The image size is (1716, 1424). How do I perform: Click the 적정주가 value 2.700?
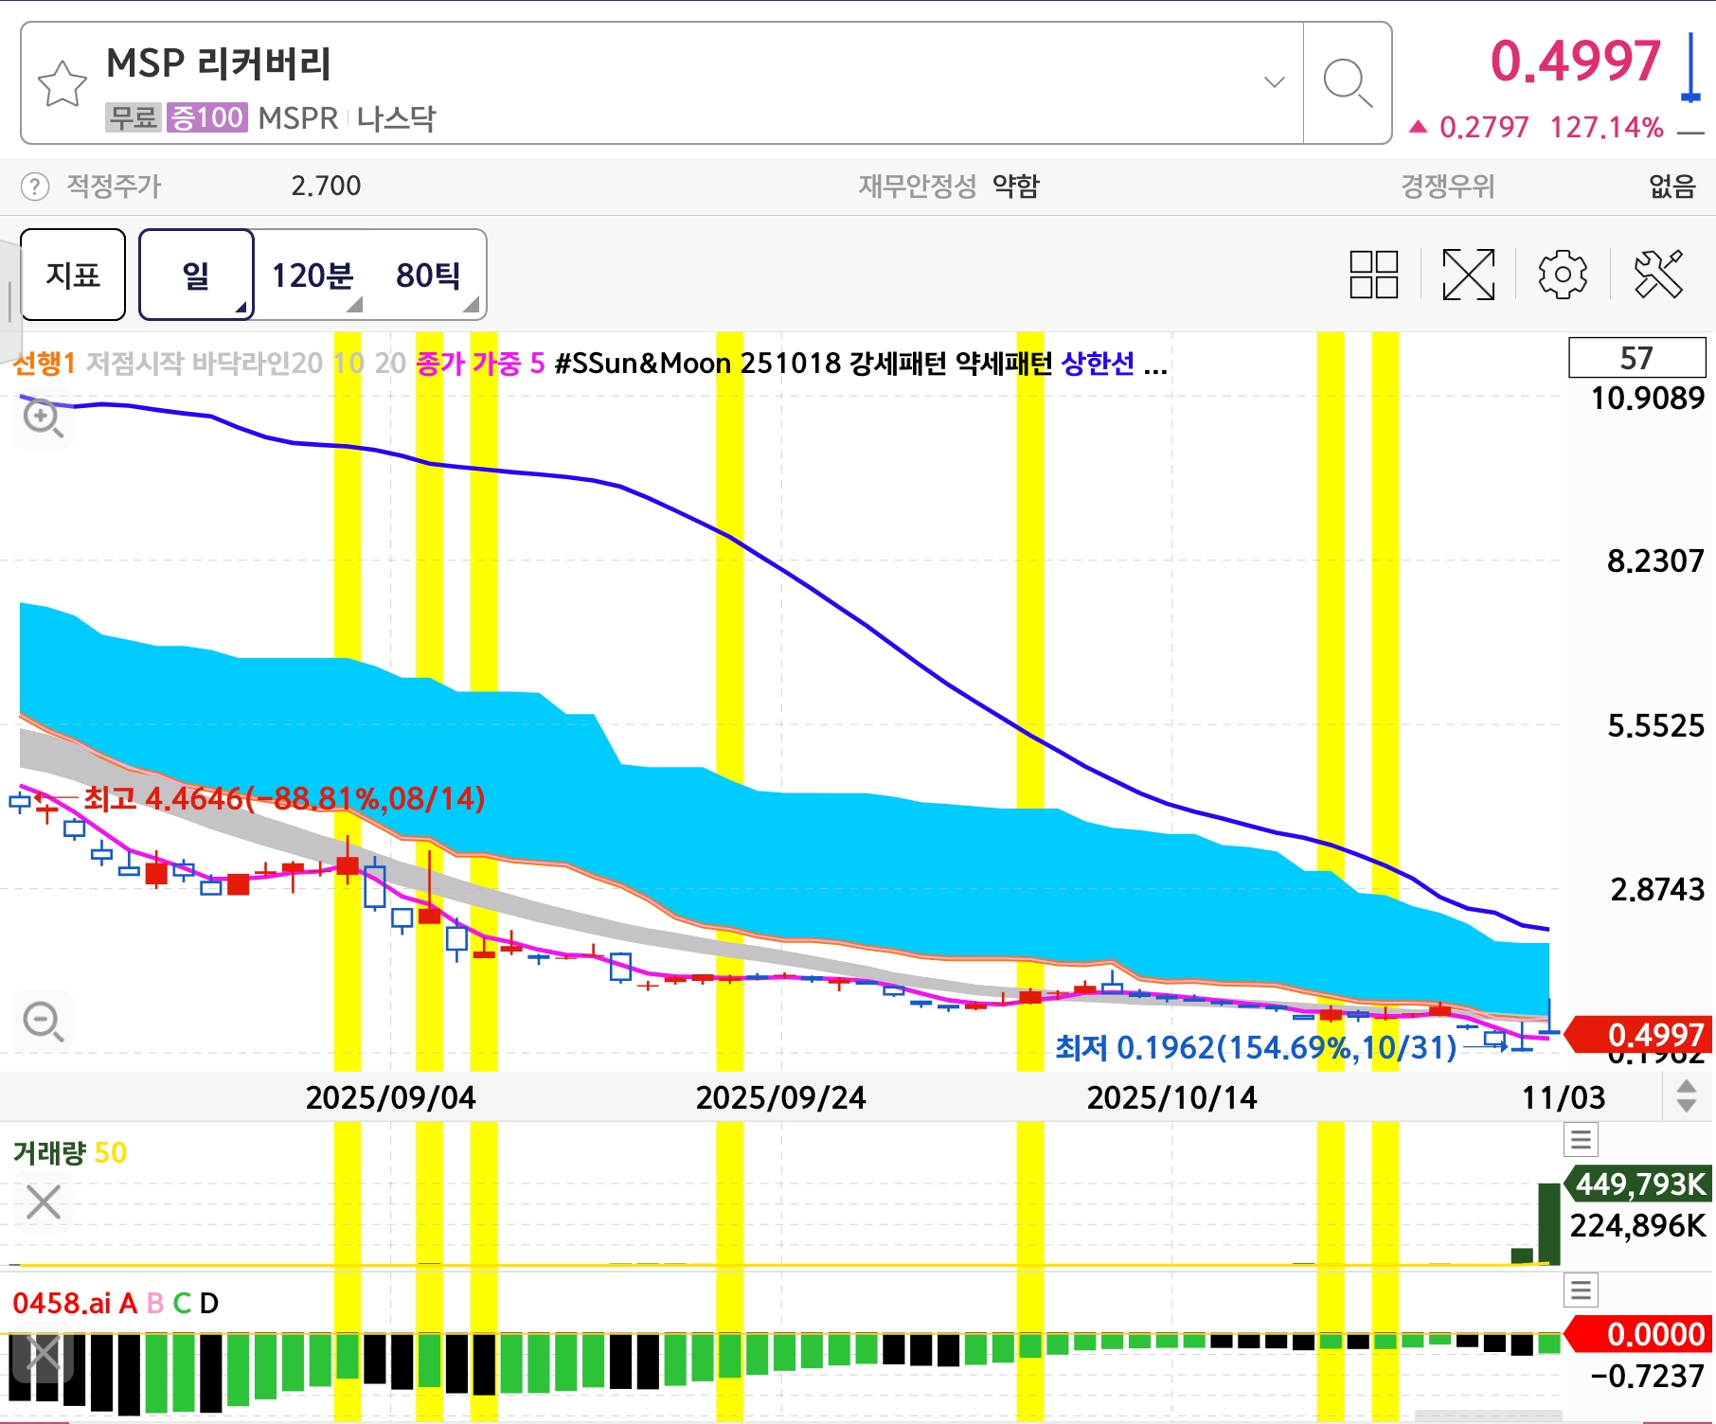point(326,186)
